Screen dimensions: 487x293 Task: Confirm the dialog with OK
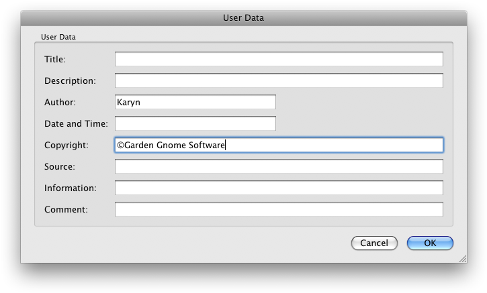coord(430,243)
